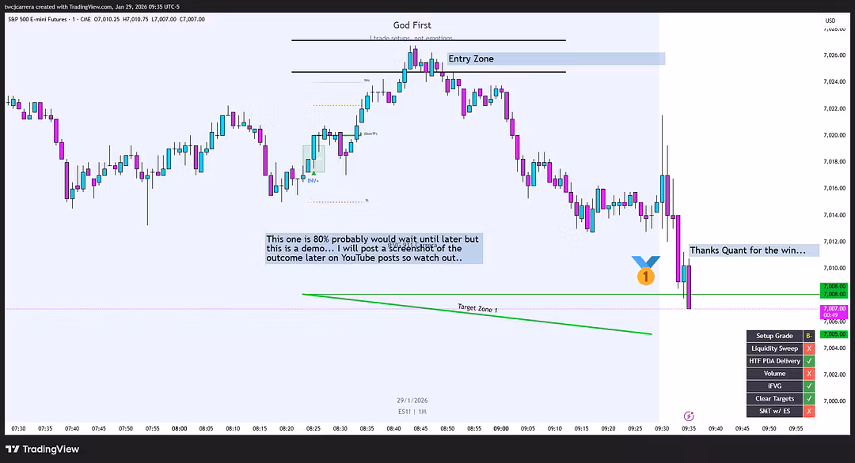Click the 7,012.00 price axis value
Image resolution: width=855 pixels, height=463 pixels.
[x=834, y=242]
